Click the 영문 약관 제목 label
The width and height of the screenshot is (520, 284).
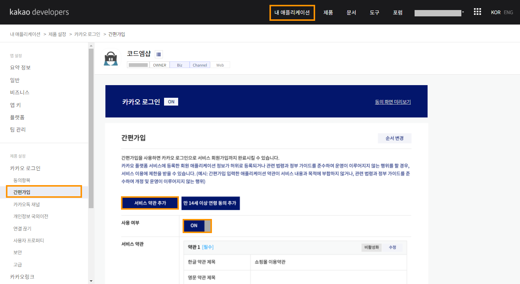pos(202,278)
